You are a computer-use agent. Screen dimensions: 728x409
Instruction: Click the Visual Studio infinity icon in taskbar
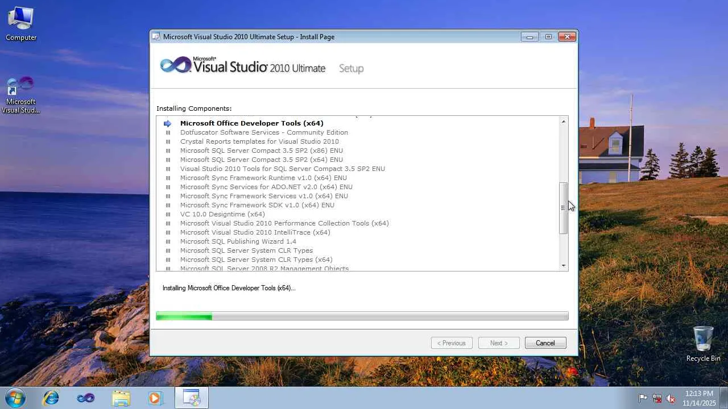[86, 398]
